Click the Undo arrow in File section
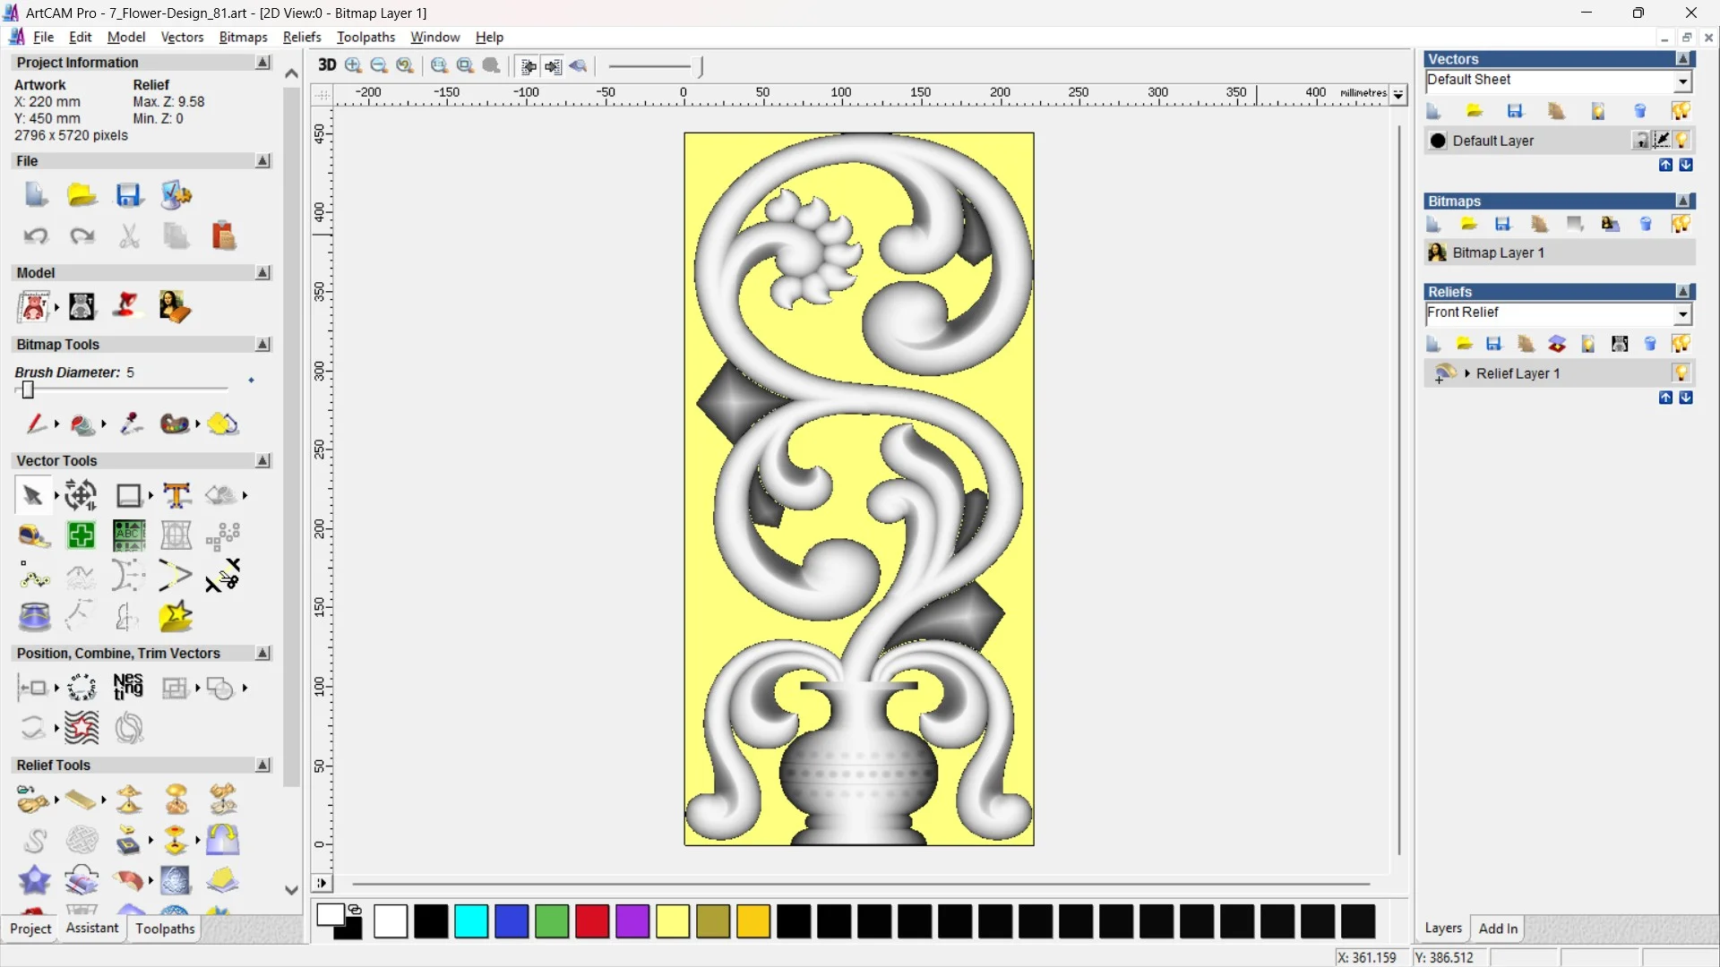Screen dimensions: 1720x967 coord(35,235)
